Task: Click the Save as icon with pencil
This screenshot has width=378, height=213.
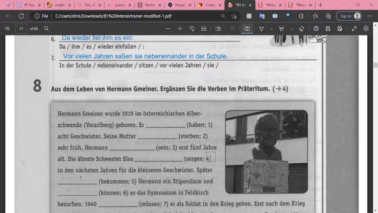Action: click(340, 29)
